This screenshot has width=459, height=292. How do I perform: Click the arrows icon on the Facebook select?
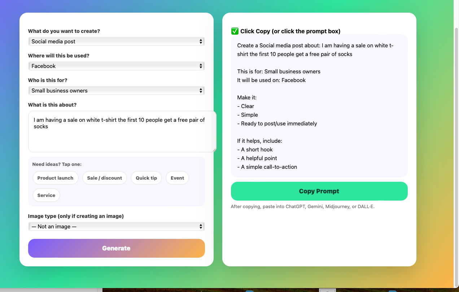201,66
